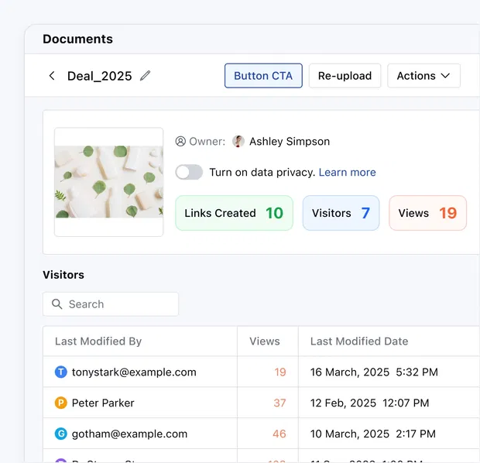Click view count 37 for Peter Parker
The image size is (480, 463).
[279, 403]
